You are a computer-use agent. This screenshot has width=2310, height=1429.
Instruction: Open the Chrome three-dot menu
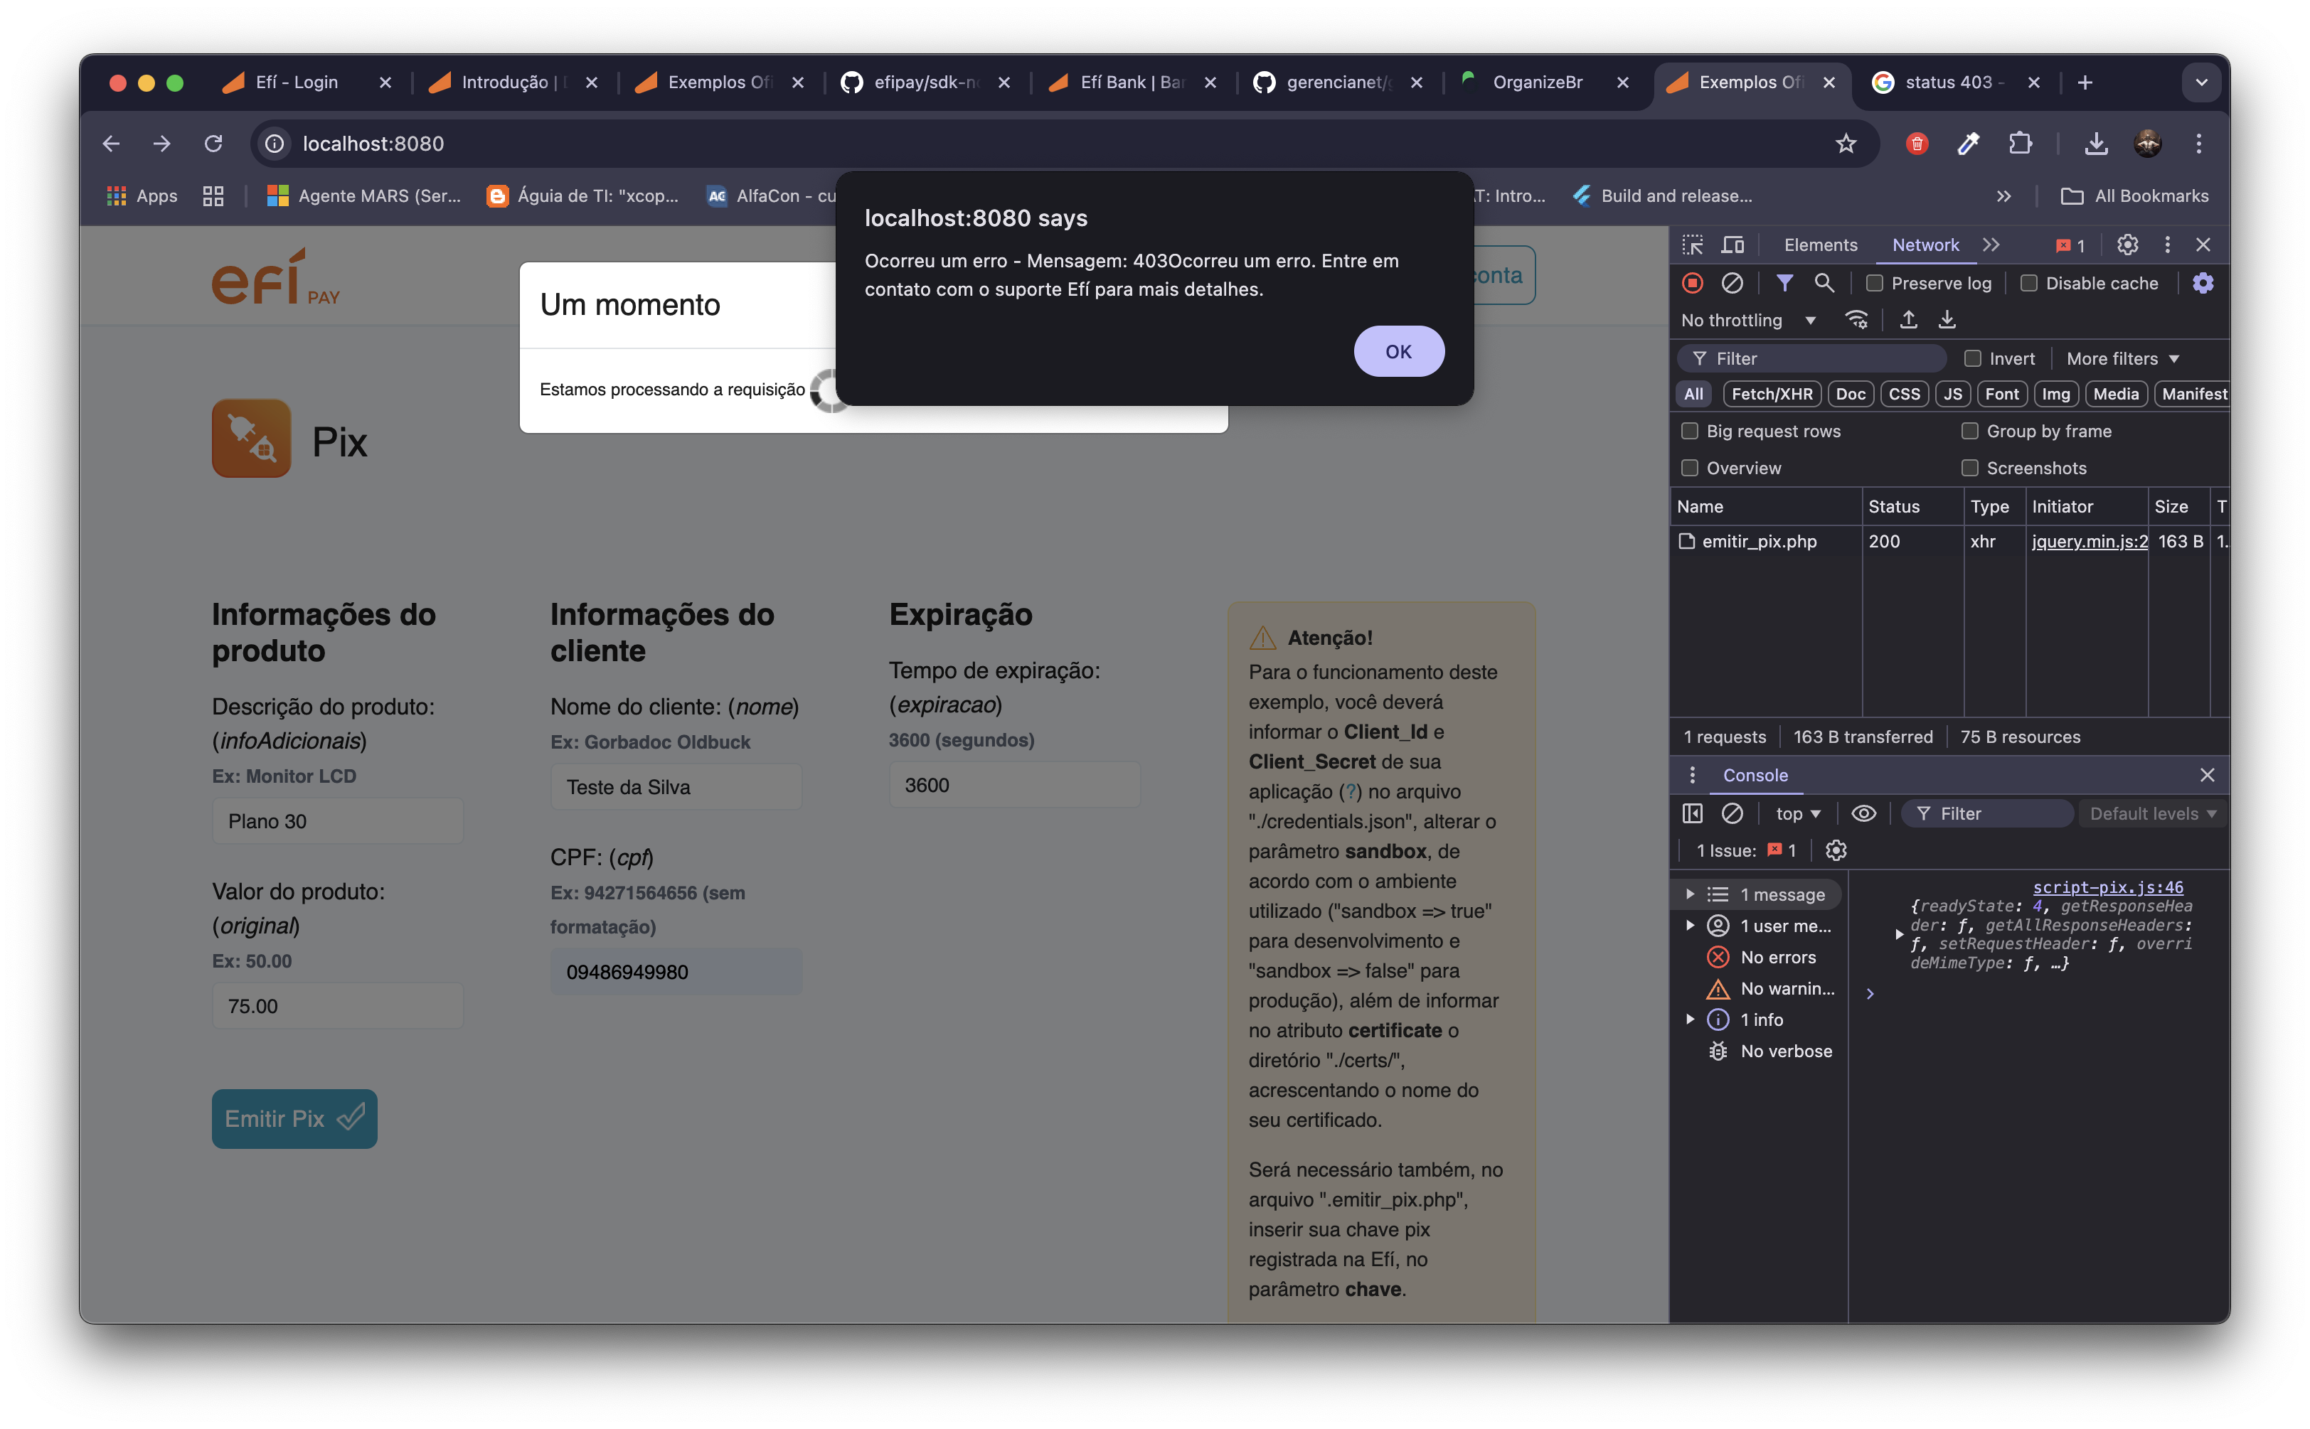click(2200, 144)
